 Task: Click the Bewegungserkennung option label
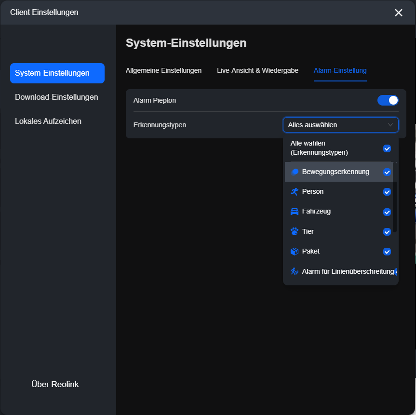pos(335,172)
